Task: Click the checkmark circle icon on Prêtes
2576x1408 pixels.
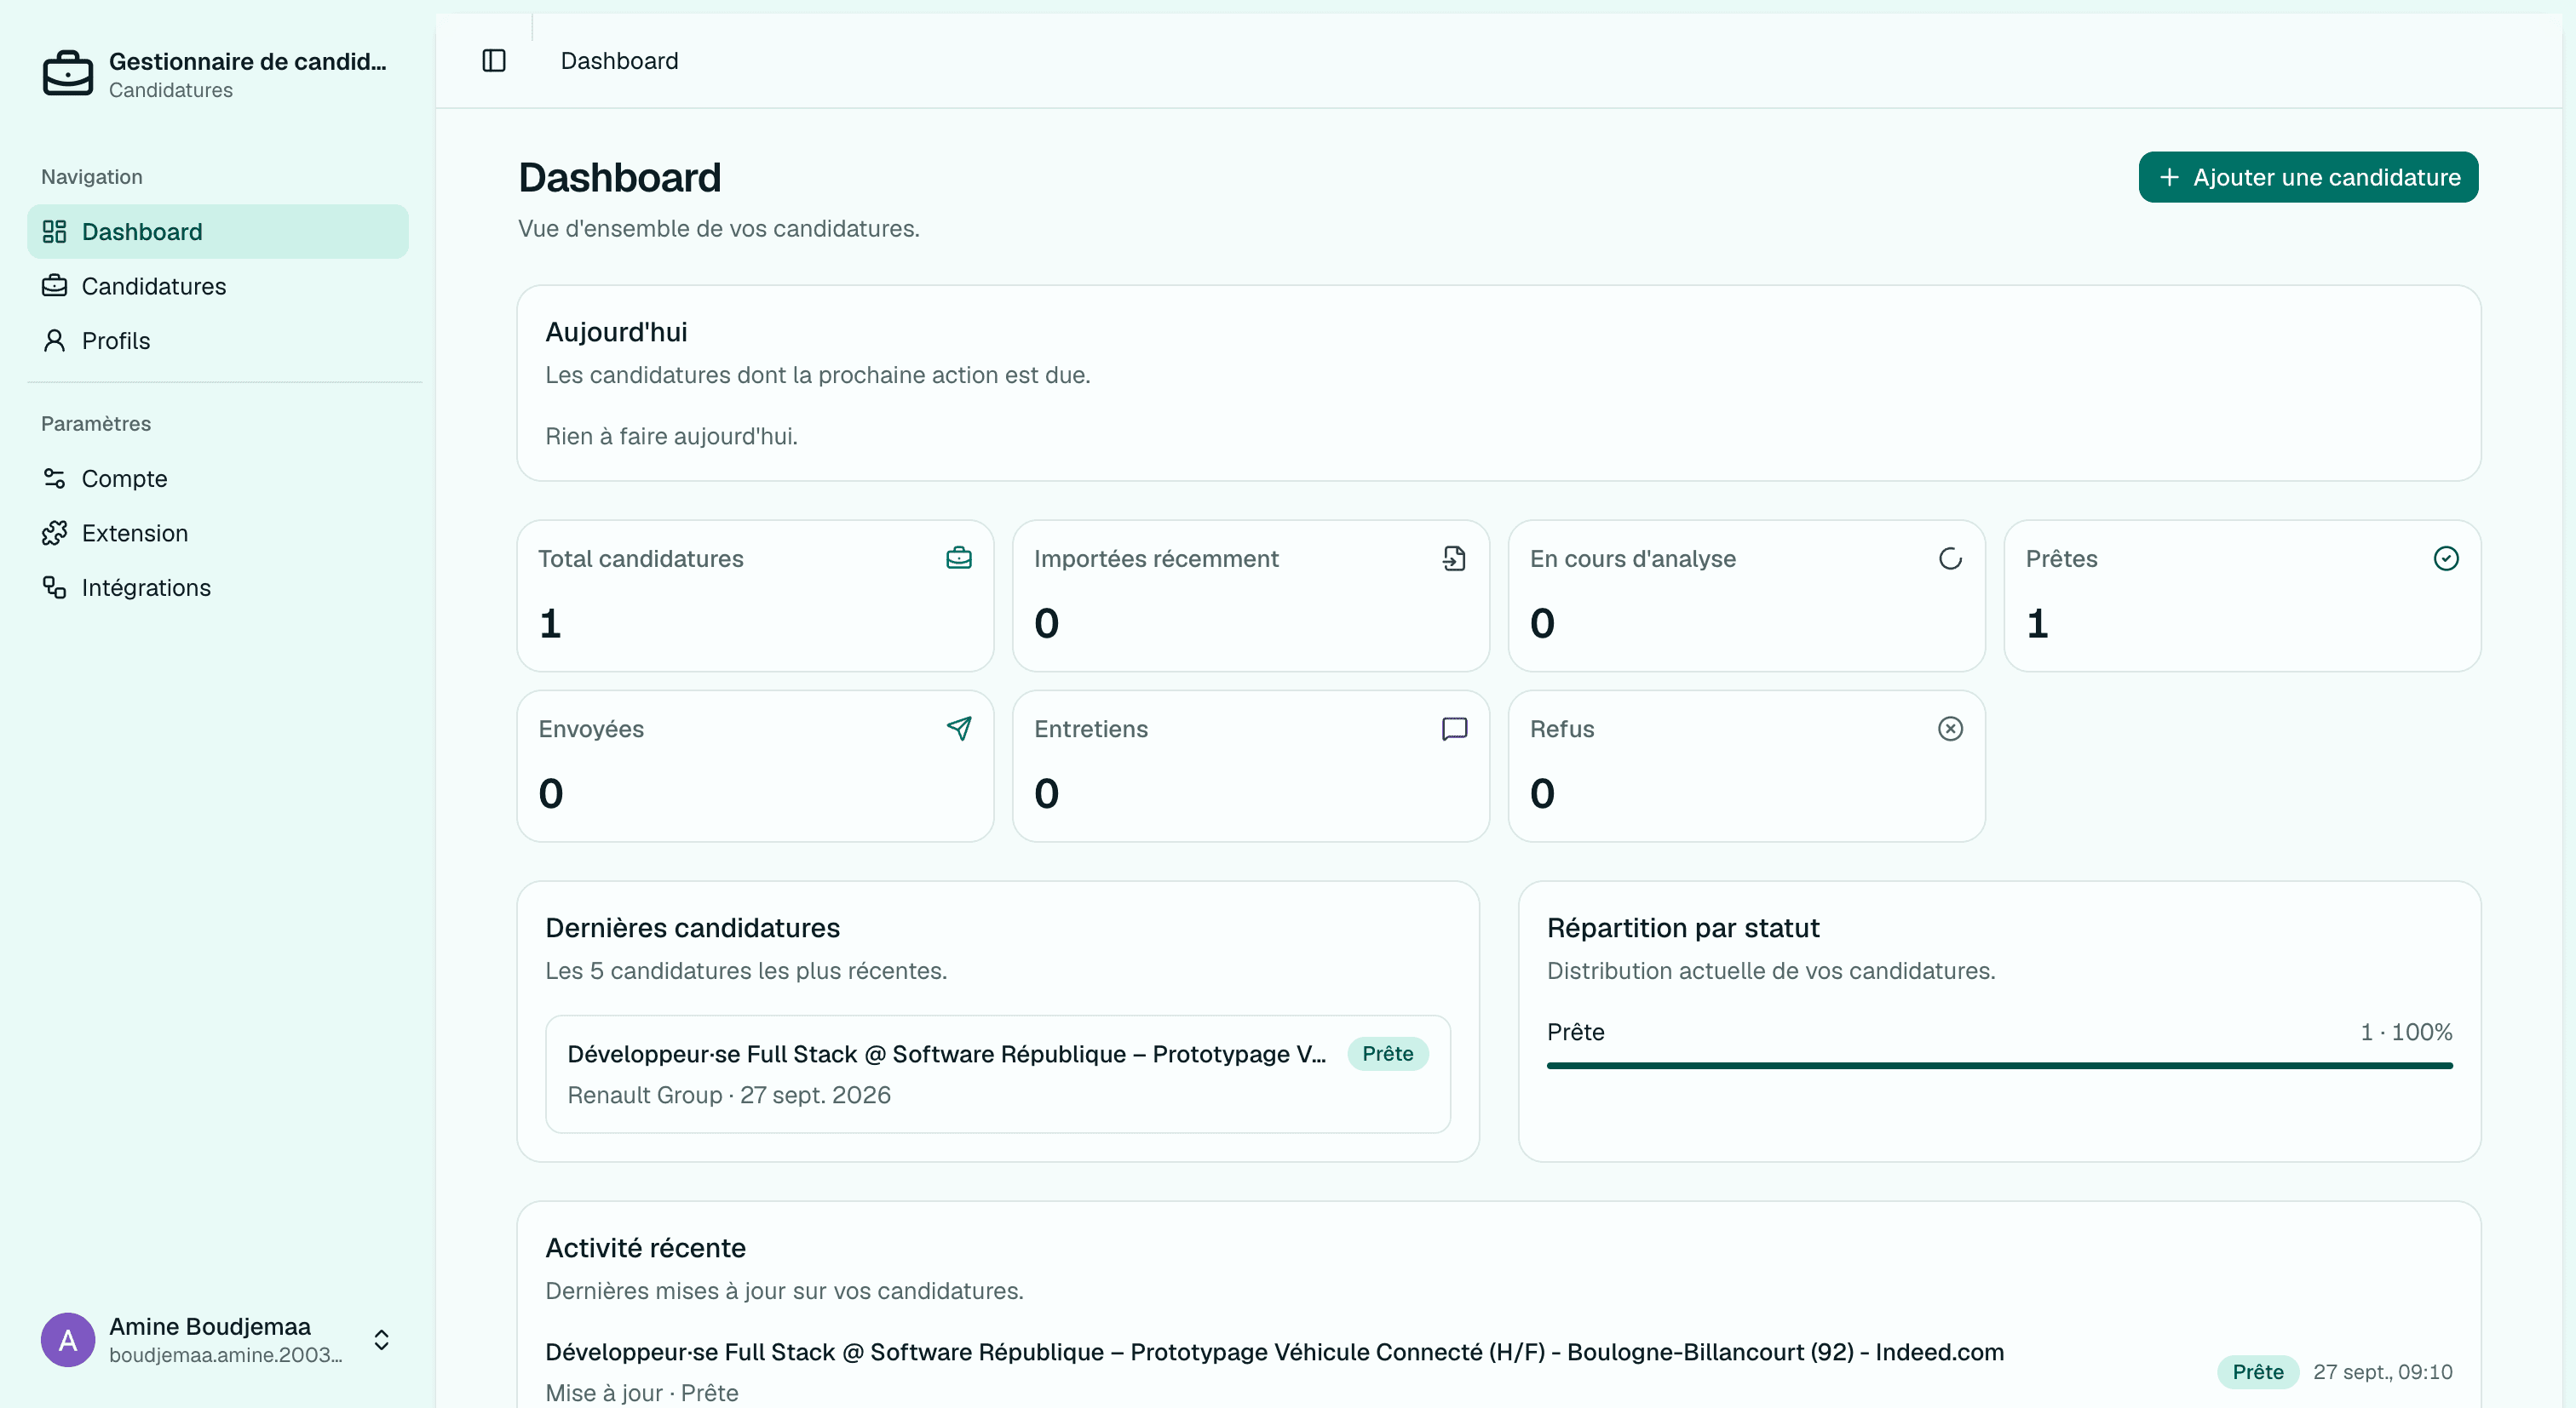Action: point(2446,558)
